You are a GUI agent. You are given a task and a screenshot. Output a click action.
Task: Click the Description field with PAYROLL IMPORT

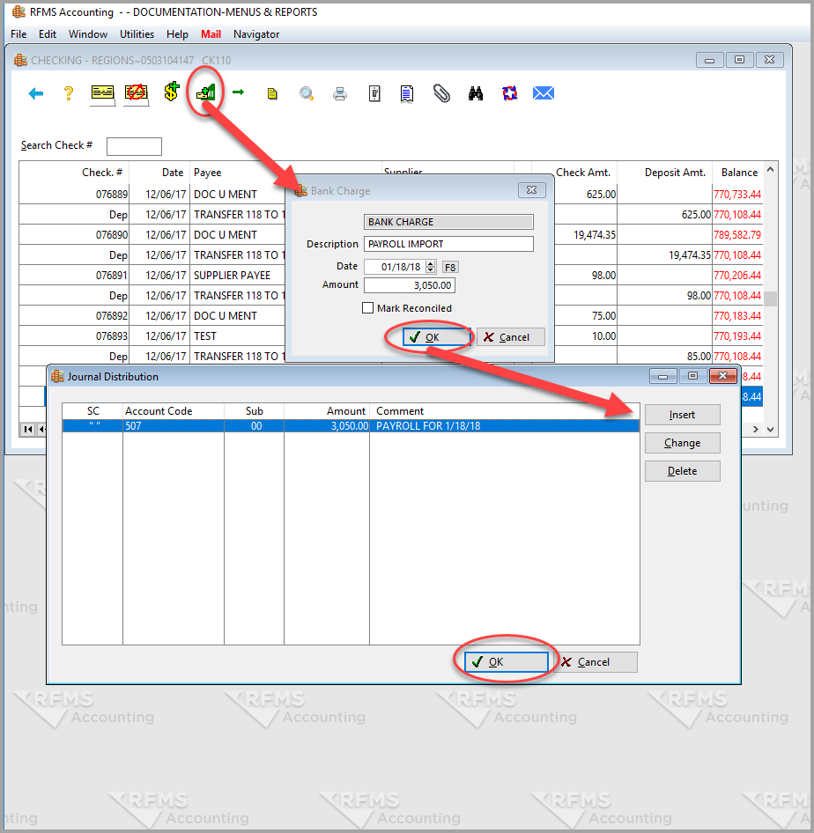click(448, 244)
